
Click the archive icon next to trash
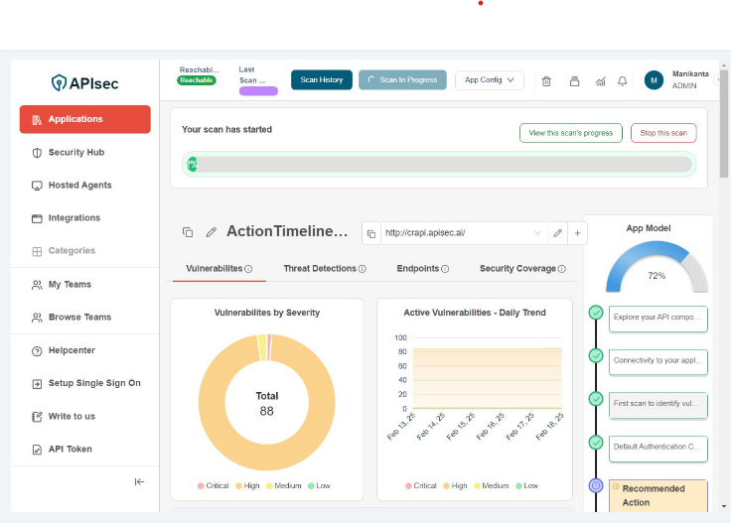574,81
